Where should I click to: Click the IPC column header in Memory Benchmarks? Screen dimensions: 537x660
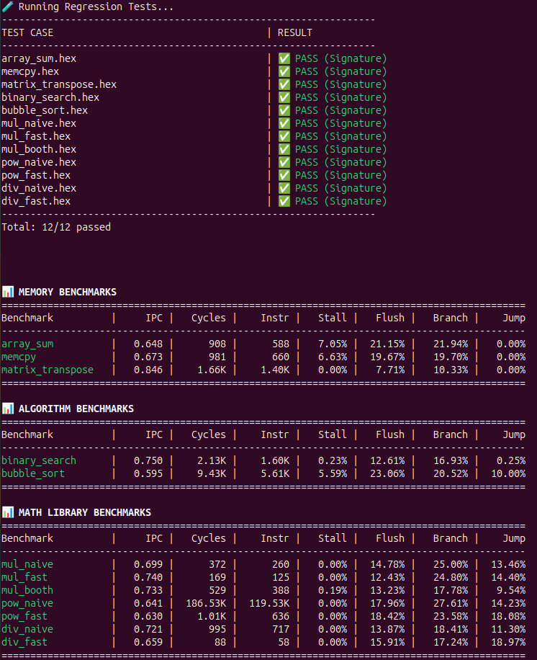(x=153, y=318)
